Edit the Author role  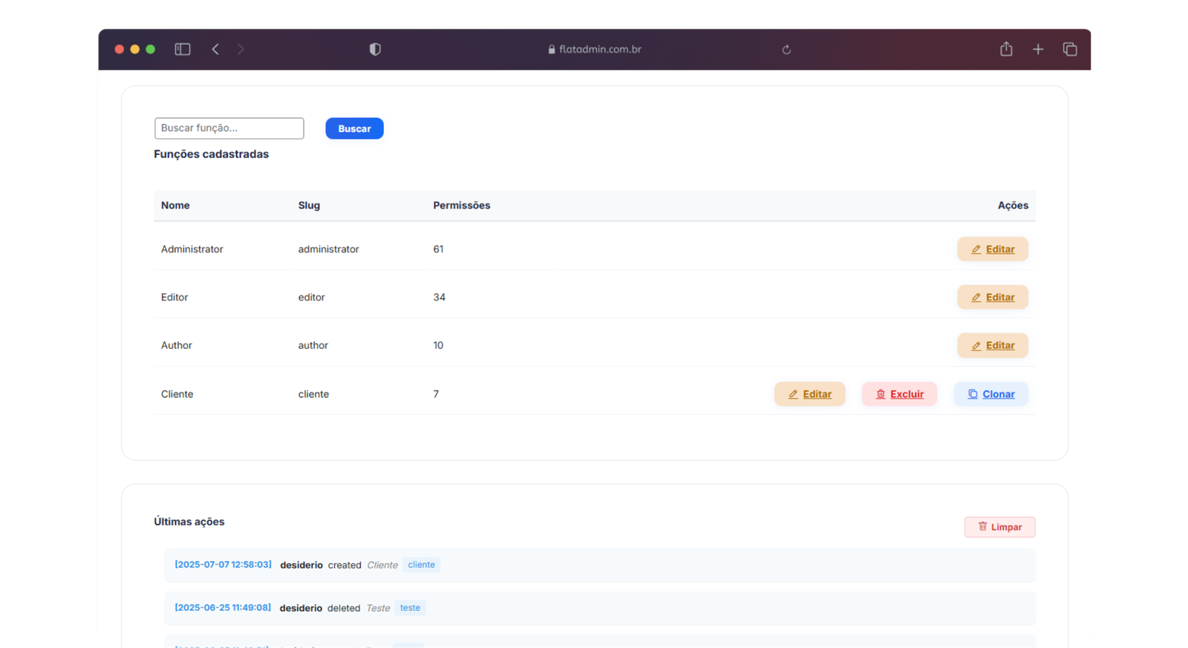pyautogui.click(x=993, y=345)
